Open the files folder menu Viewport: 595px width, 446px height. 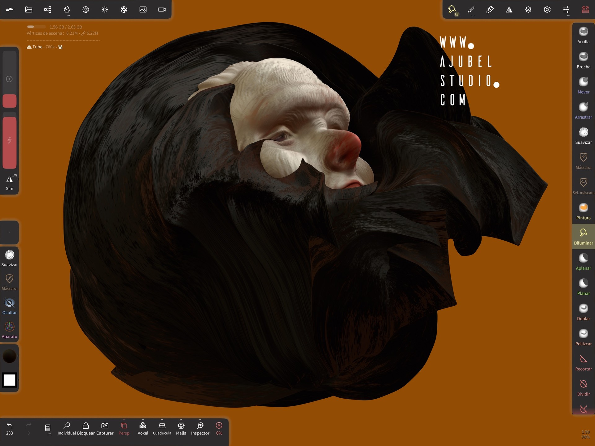(28, 10)
